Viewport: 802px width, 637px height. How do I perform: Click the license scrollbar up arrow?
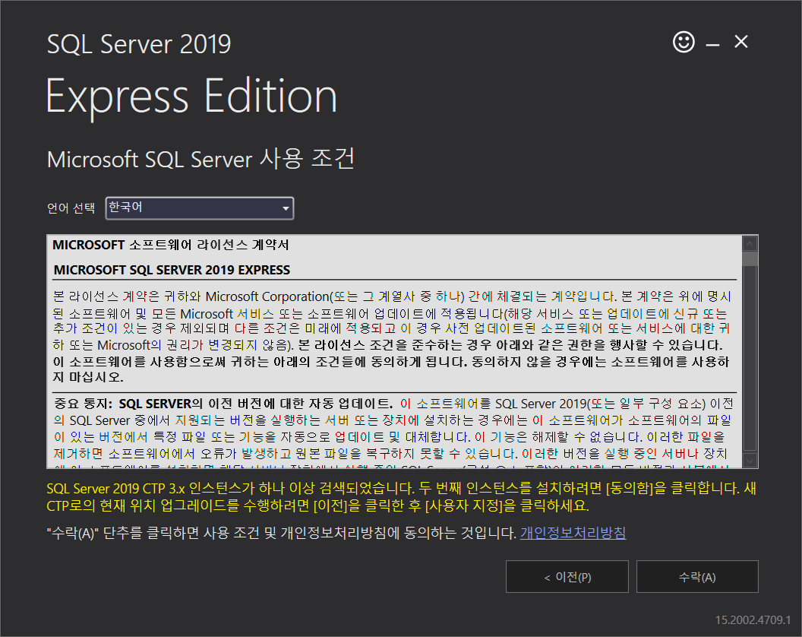(750, 244)
